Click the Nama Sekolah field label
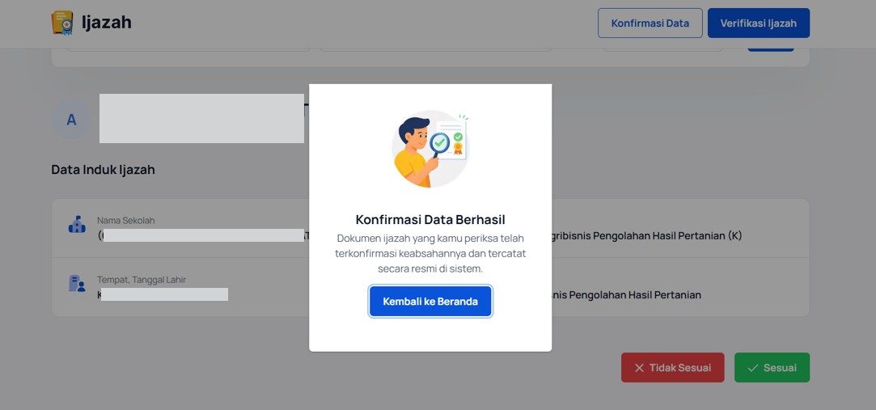 pyautogui.click(x=125, y=221)
